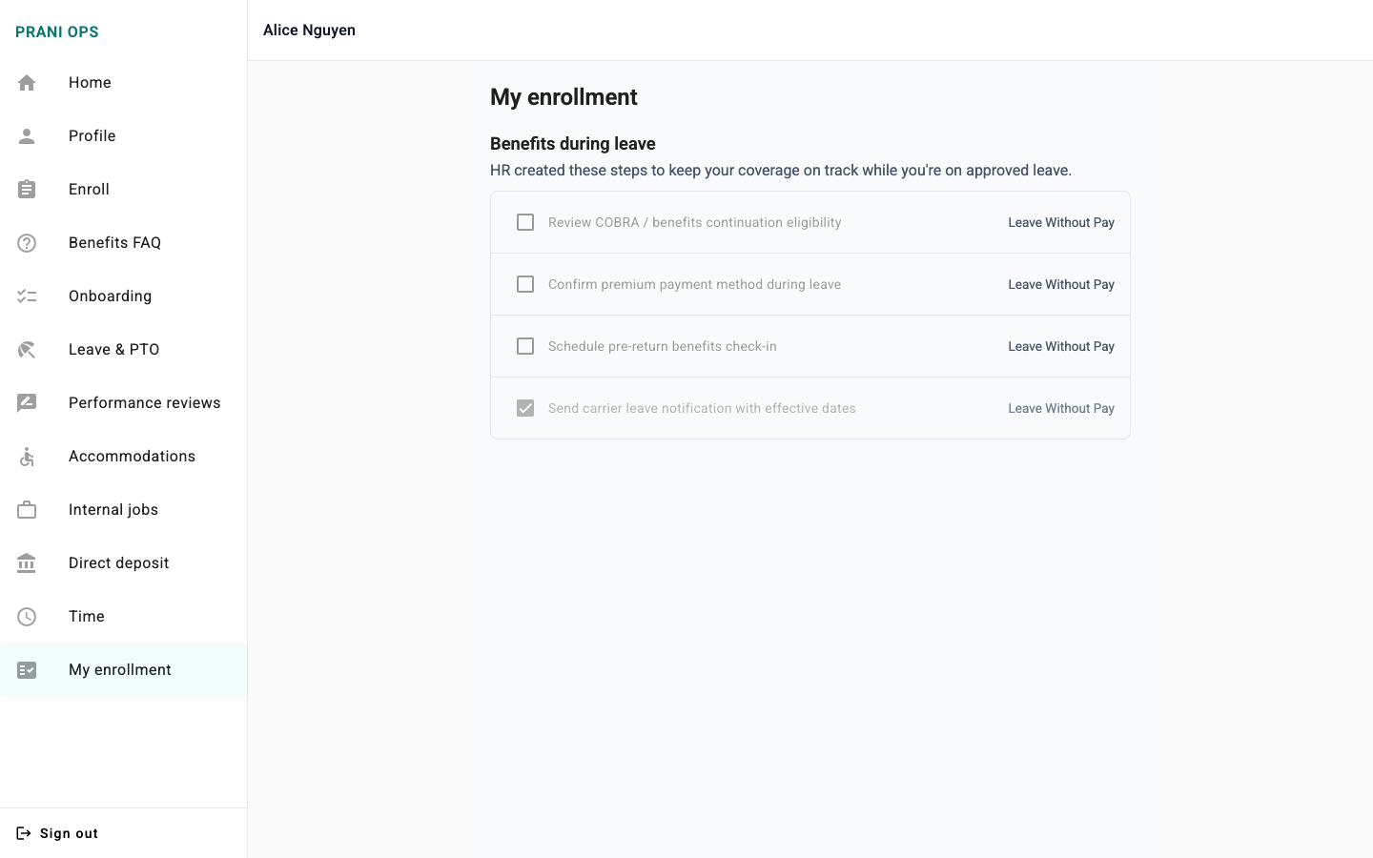This screenshot has height=858, width=1373.
Task: Open Direct deposit settings
Action: pyautogui.click(x=124, y=563)
